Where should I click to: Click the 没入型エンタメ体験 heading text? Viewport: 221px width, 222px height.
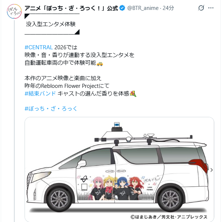click(51, 24)
